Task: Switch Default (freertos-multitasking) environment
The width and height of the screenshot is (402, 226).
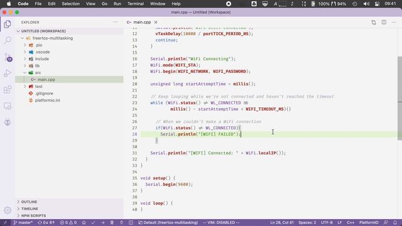Action: [x=168, y=222]
